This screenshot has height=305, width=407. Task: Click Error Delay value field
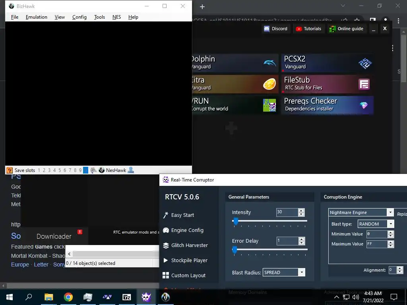coord(287,241)
